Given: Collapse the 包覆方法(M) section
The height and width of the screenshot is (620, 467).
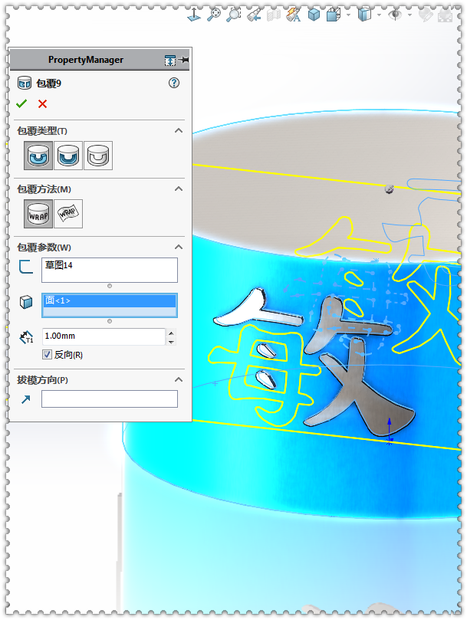Looking at the screenshot, I should tap(179, 189).
